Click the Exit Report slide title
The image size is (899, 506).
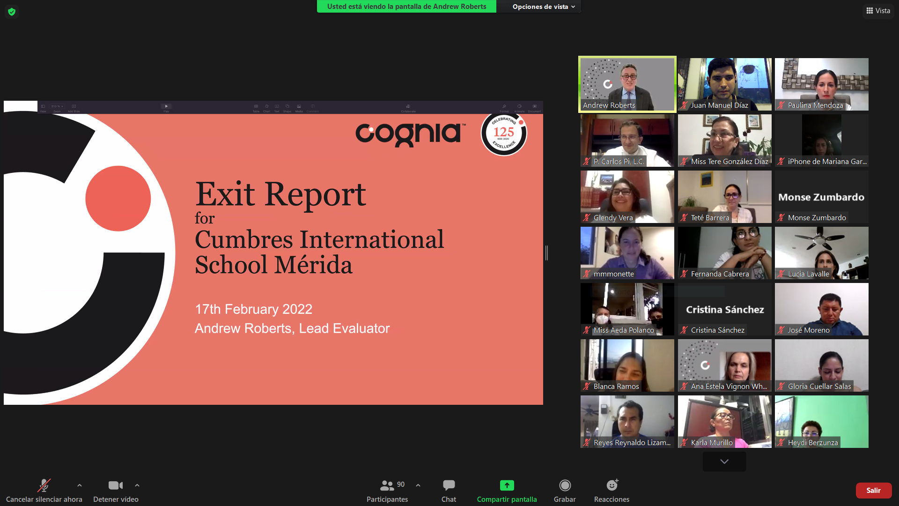point(280,194)
